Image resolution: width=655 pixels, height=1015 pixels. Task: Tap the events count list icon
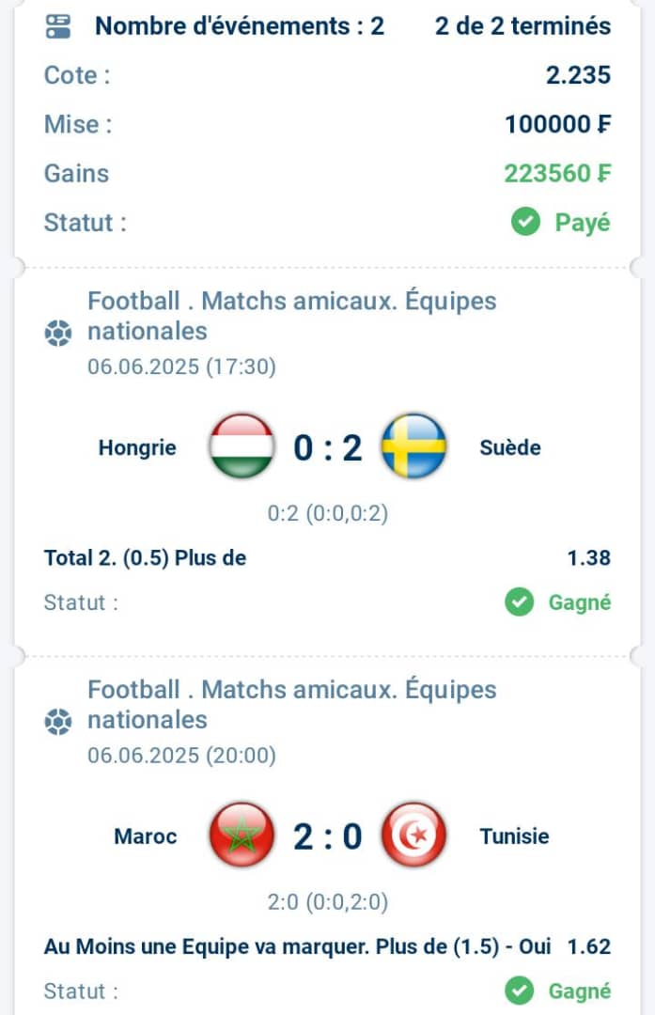(58, 26)
